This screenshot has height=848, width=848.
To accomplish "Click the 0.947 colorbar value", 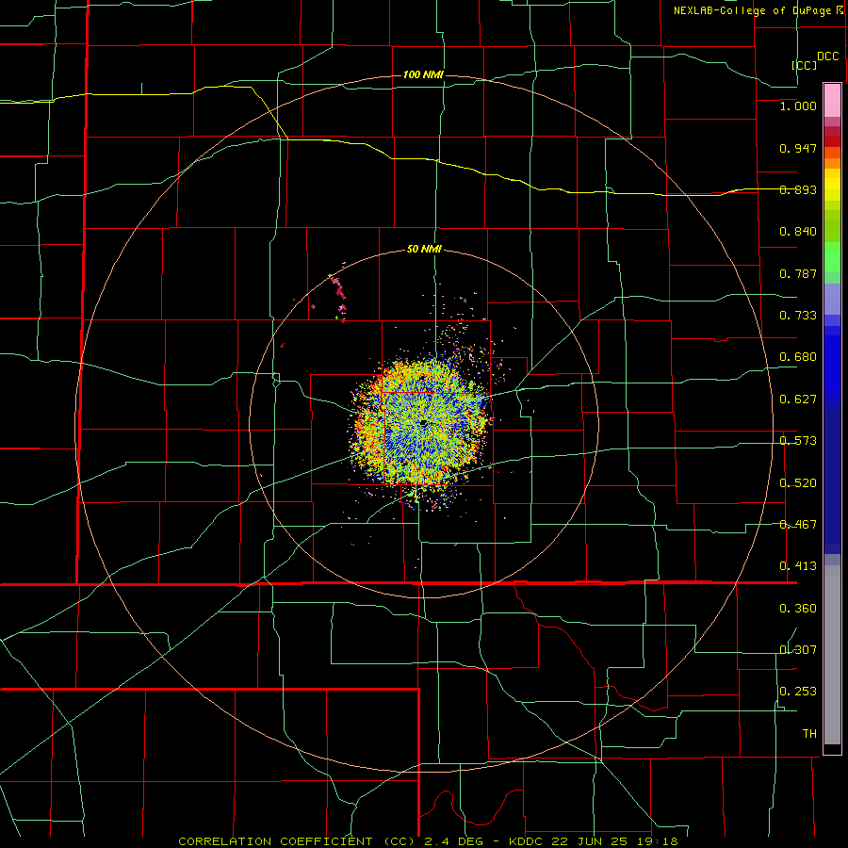I will [798, 148].
